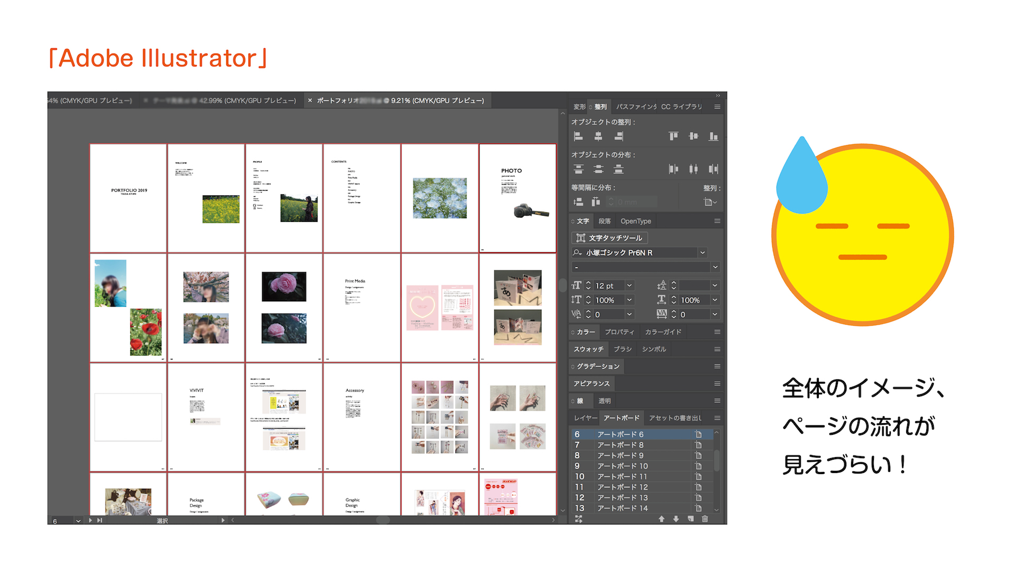Click the new artboard icon
Viewport: 1010px width, 572px height.
691,519
